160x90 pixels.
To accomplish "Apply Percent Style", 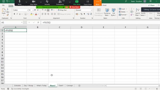I will coord(81,14).
